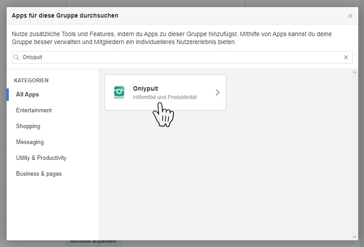Click the scrollbar down arrow
The image size is (364, 247).
tap(355, 236)
